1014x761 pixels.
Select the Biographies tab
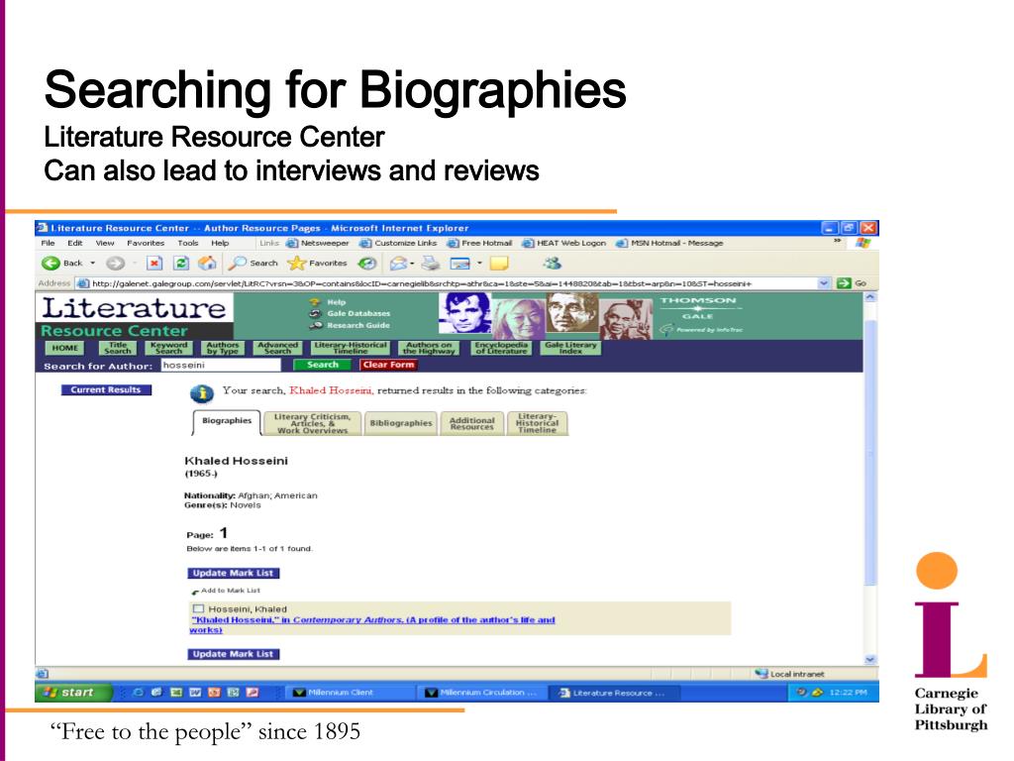pos(227,421)
